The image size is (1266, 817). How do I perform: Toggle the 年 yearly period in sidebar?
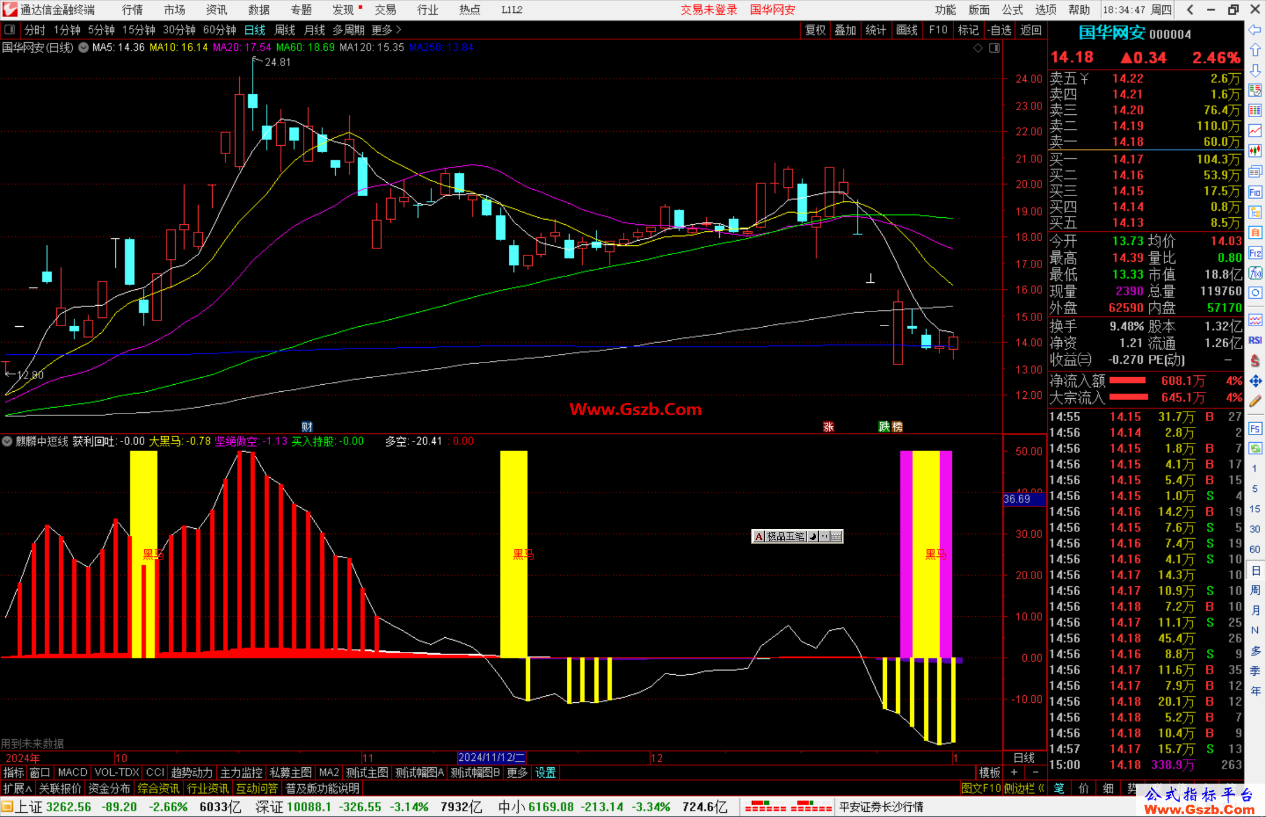point(1255,691)
